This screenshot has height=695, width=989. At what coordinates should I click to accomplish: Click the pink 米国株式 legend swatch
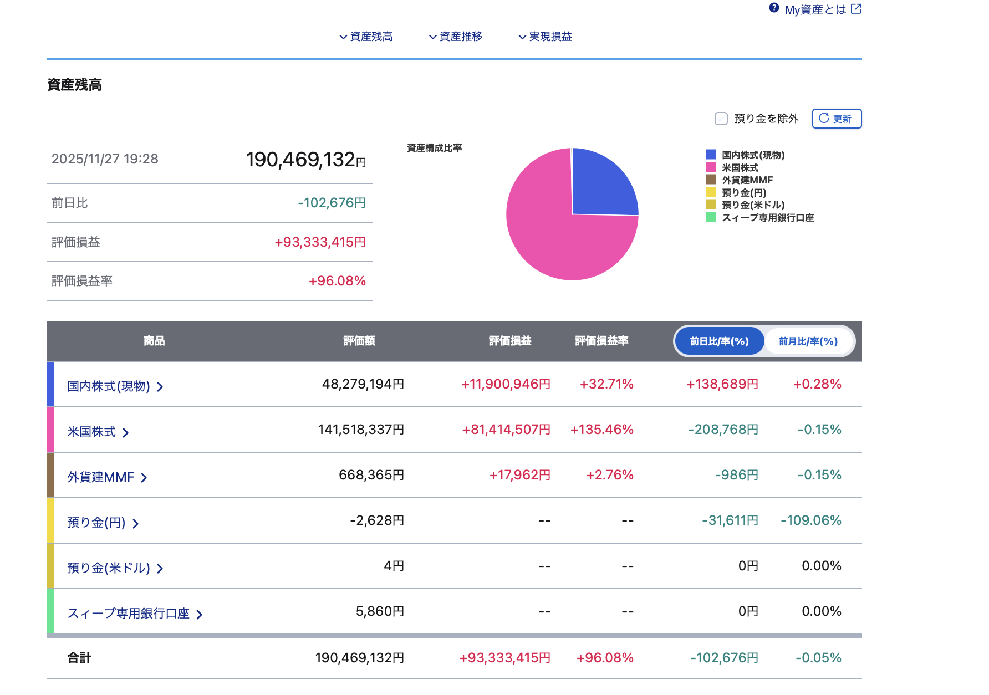pyautogui.click(x=711, y=167)
